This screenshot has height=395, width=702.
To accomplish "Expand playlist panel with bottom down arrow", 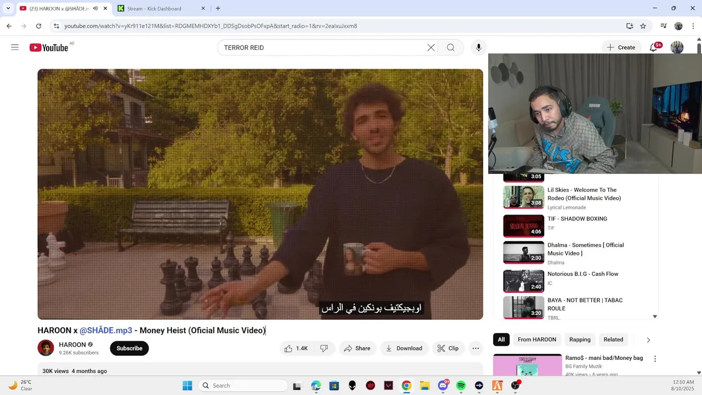I will pyautogui.click(x=655, y=317).
